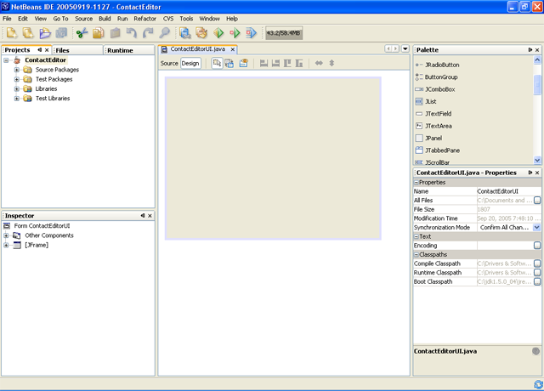Collapse the Classpaths property section
The image size is (544, 391).
[x=416, y=255]
